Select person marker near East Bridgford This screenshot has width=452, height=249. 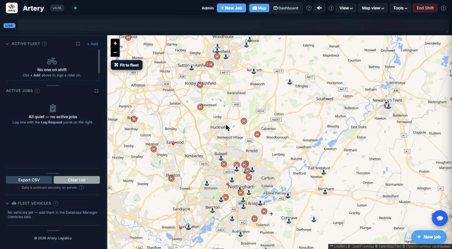[x=324, y=172]
